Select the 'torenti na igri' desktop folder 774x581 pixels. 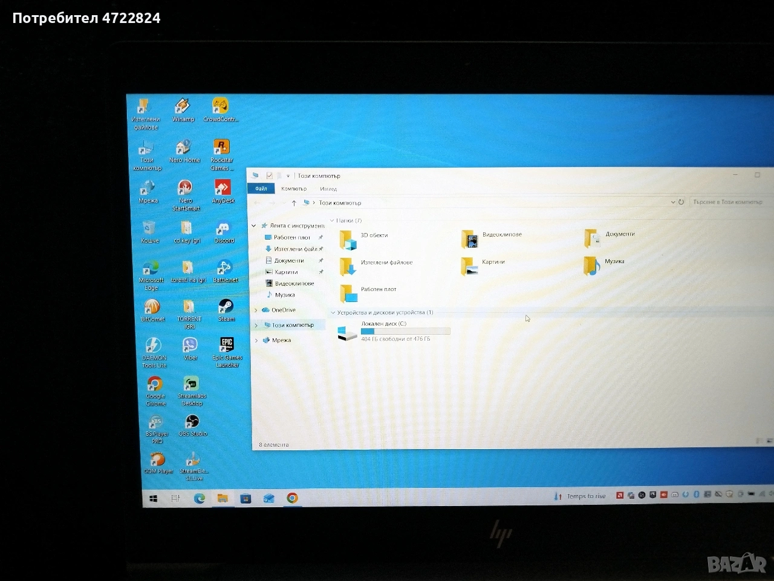(x=188, y=272)
